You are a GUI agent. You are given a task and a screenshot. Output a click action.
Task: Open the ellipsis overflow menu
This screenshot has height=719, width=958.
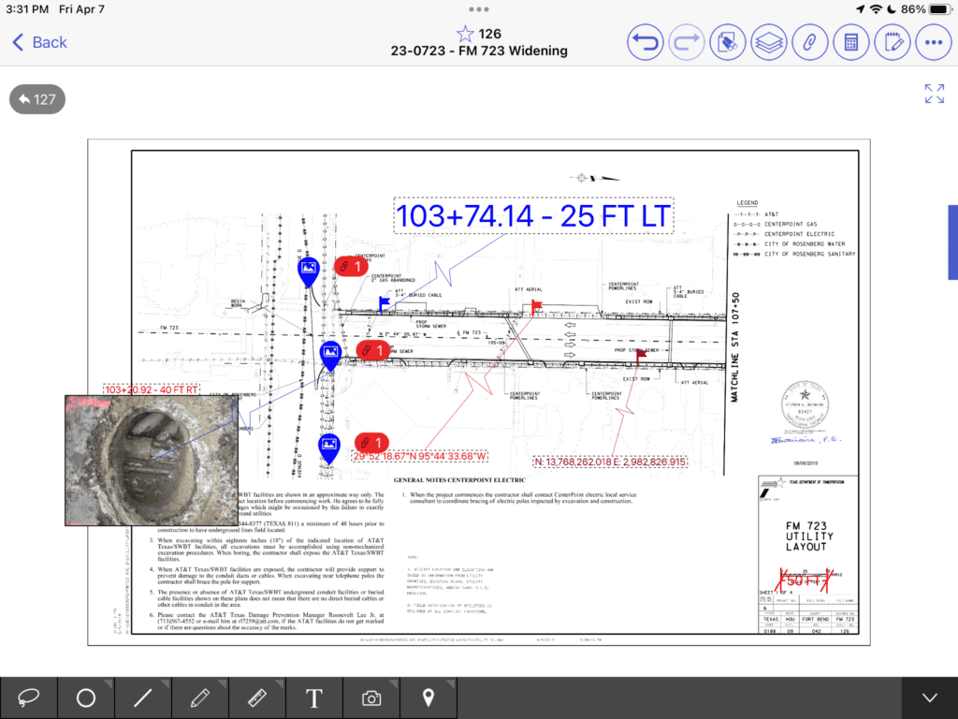tap(934, 42)
